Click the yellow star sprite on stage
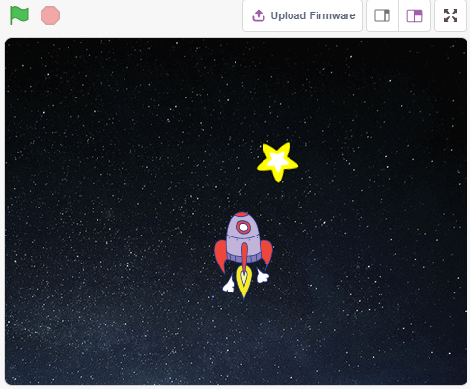This screenshot has width=470, height=389. pos(277,162)
